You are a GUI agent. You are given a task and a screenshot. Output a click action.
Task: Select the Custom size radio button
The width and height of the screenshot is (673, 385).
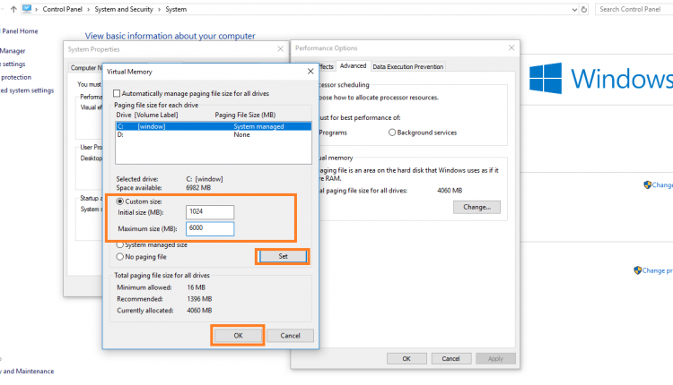[120, 201]
